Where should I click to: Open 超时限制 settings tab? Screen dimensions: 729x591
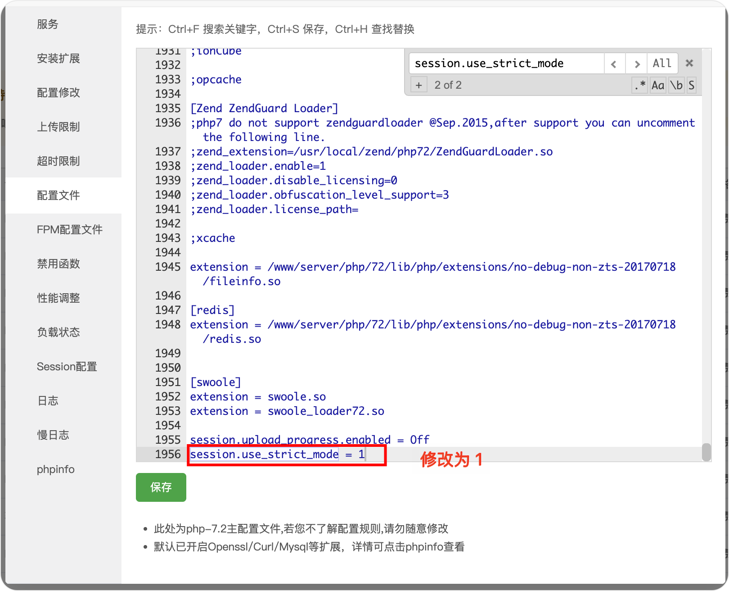click(x=63, y=161)
